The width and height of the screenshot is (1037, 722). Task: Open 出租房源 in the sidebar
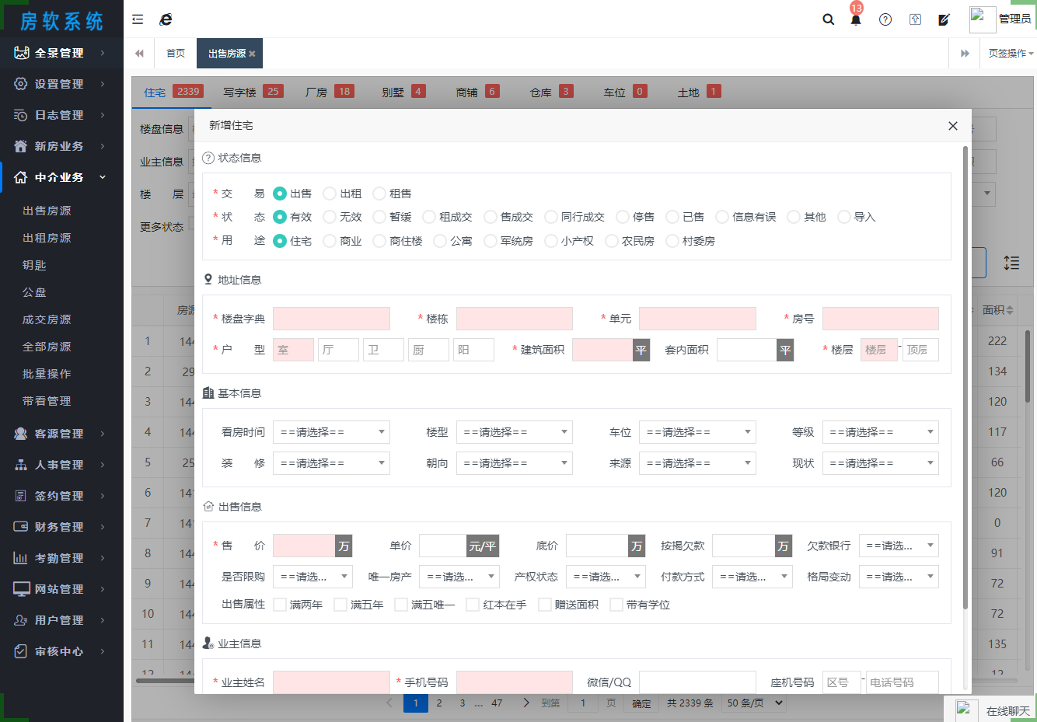47,238
